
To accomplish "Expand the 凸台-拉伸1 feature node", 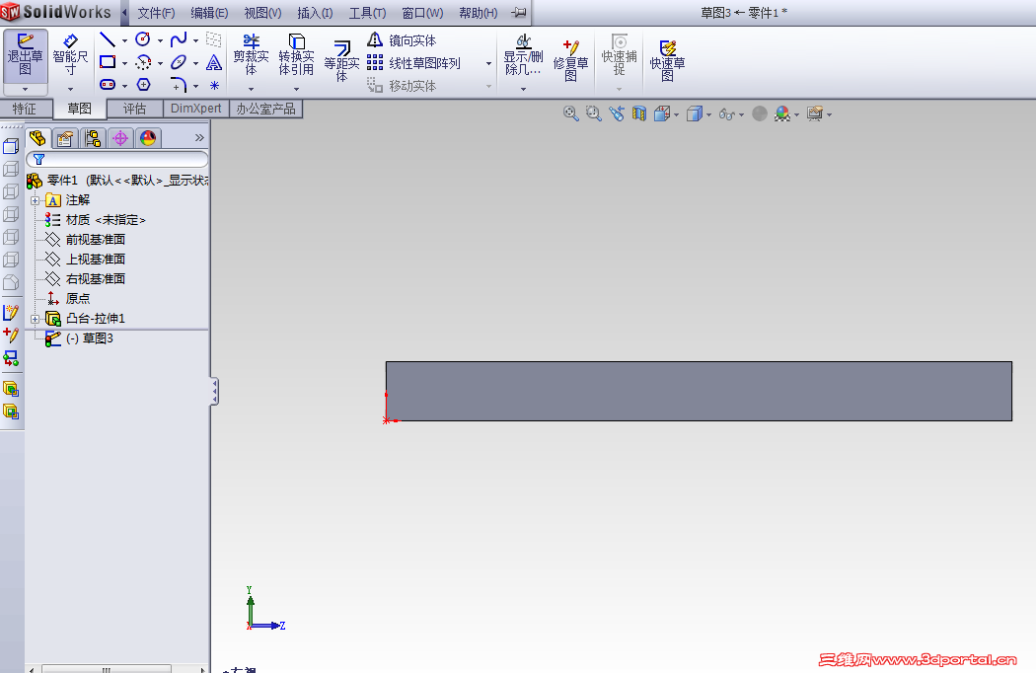I will [35, 320].
